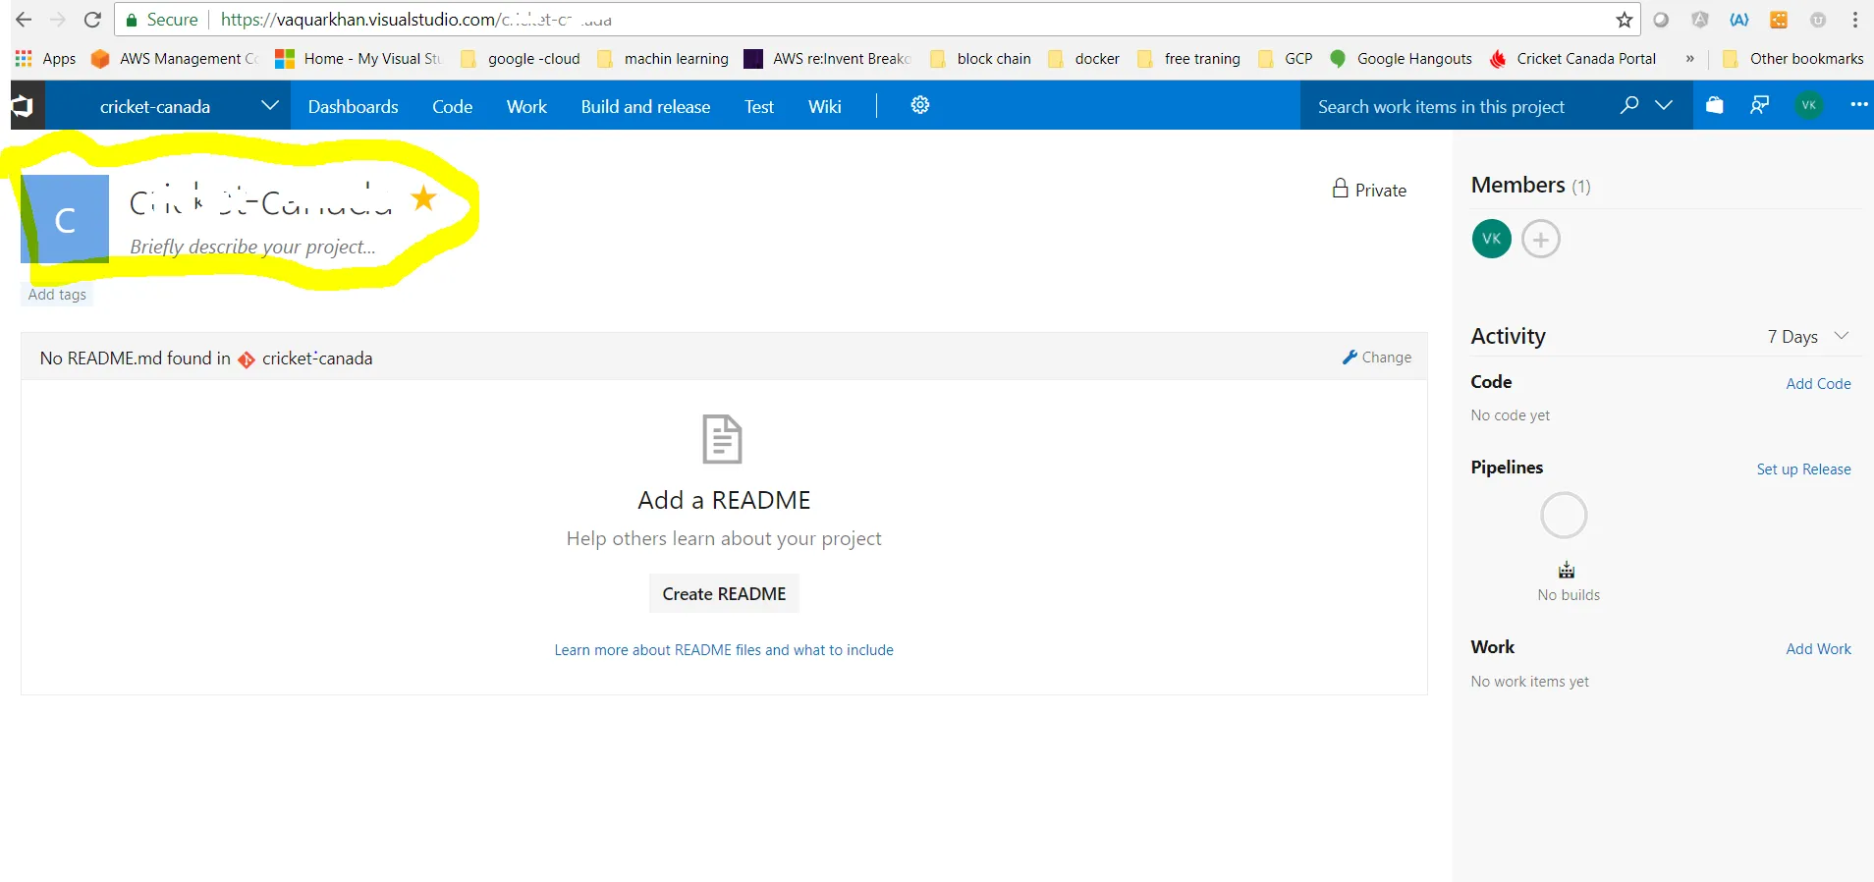Click Add tags
Viewport: 1874px width, 882px height.
pyautogui.click(x=57, y=295)
